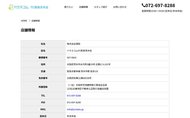
Task: Open the 店舗情報 navigation item
Action: pyautogui.click(x=83, y=7)
